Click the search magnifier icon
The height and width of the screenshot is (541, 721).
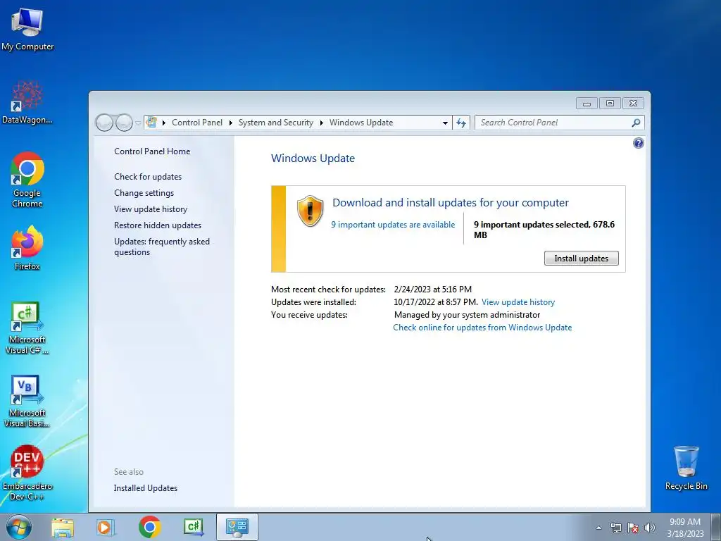[x=636, y=123]
